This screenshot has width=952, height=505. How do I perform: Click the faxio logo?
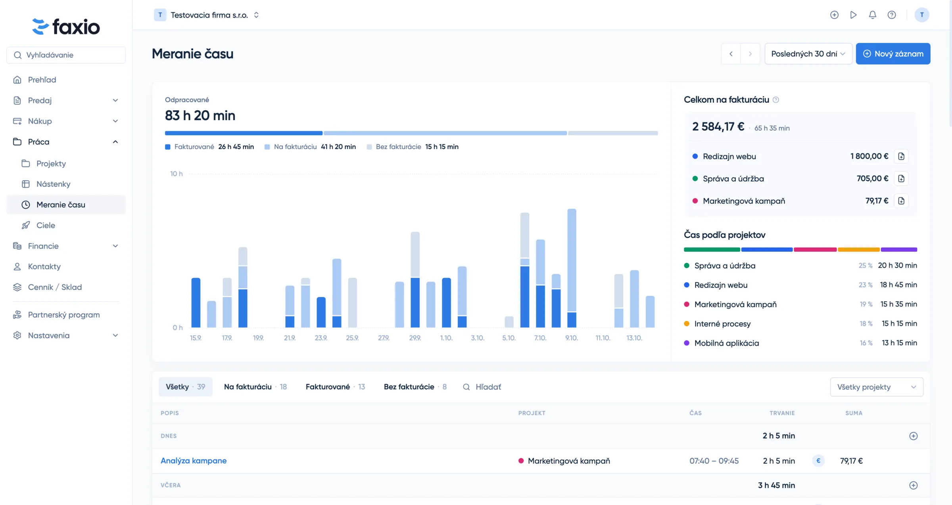[x=66, y=27]
